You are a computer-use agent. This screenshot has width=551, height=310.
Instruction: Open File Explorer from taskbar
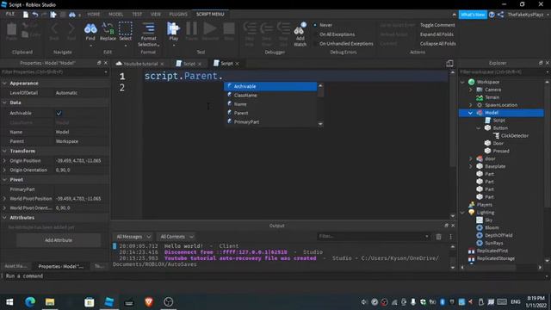pos(50,302)
